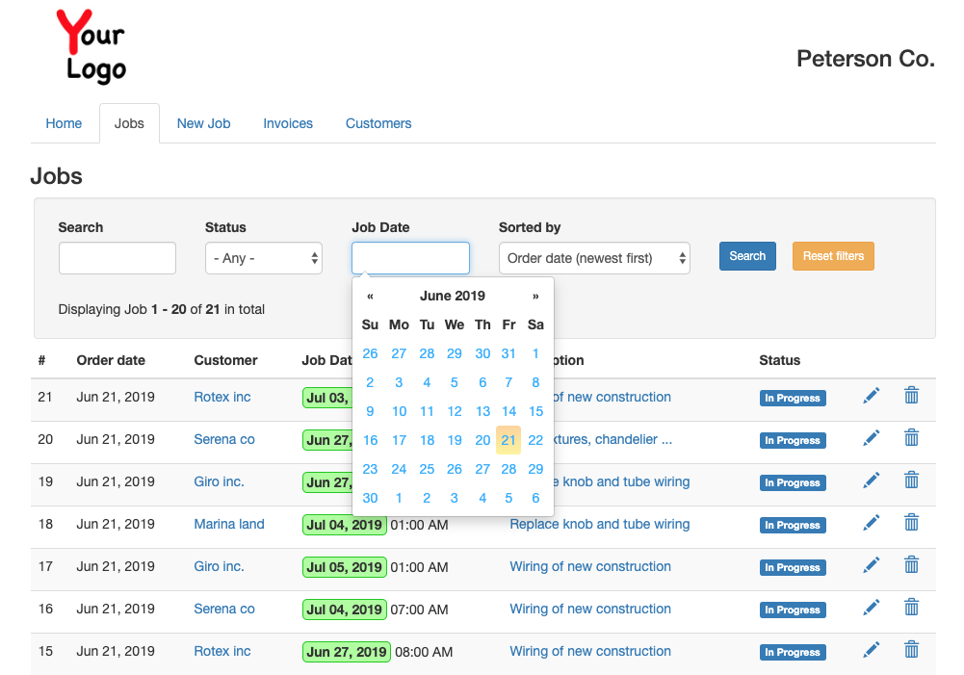Open job 15 Wiring of new construction
The image size is (964, 675).
(x=590, y=652)
